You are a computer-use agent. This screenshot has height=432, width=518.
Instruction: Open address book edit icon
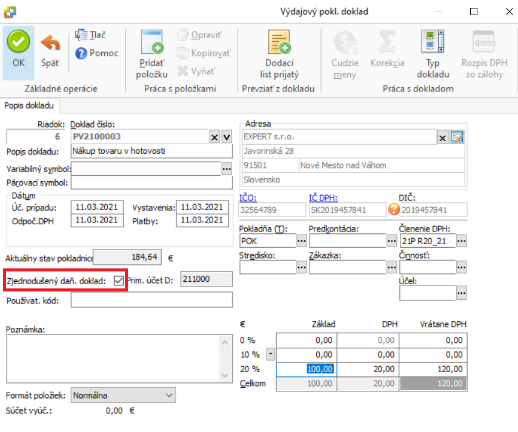click(x=457, y=137)
